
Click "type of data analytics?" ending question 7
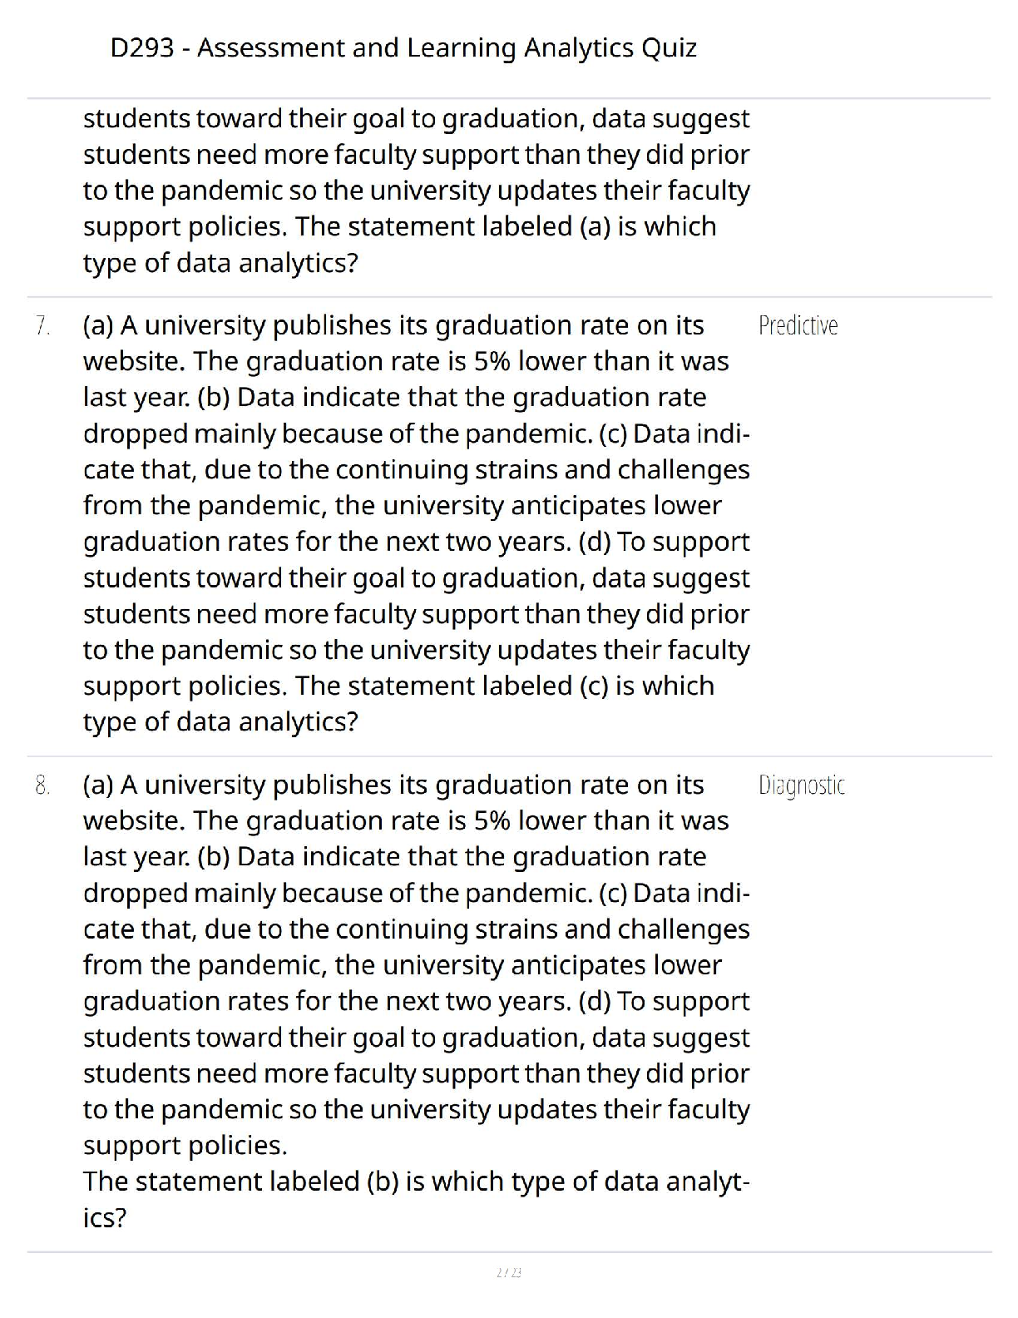tap(220, 721)
